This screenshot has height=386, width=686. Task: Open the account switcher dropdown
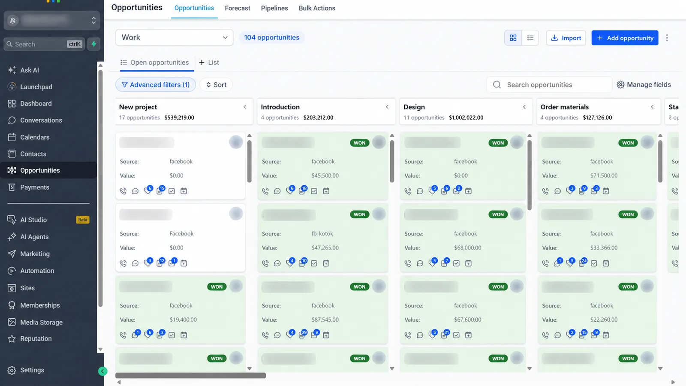click(52, 20)
